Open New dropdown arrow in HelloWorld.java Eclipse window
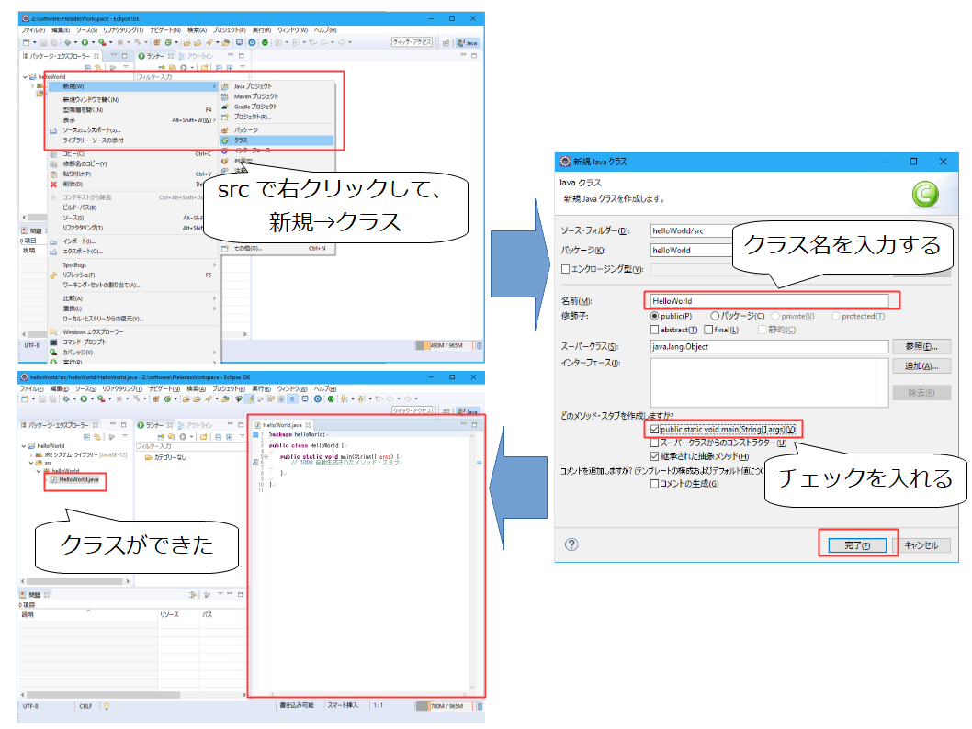The image size is (972, 729). point(33,398)
